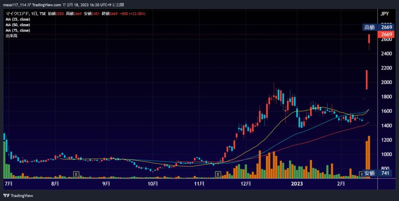
Task: Click the February earnings E marker
Action: pyautogui.click(x=361, y=174)
